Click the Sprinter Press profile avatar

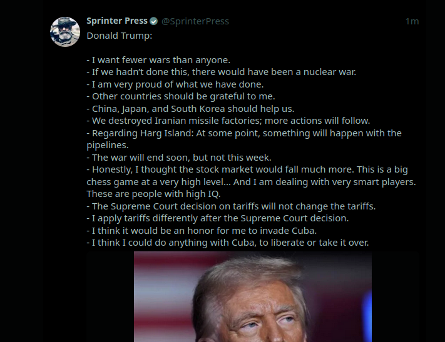tap(65, 31)
